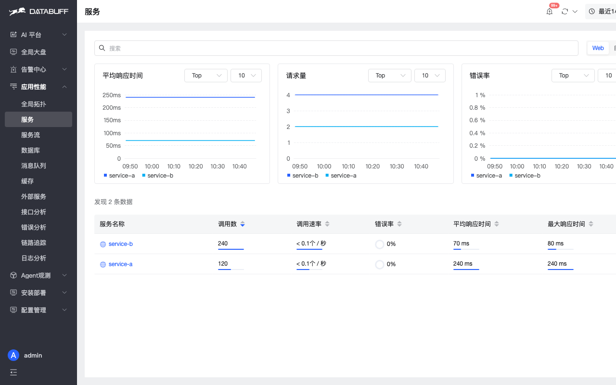Expand the AI 平台 menu
The image size is (616, 385).
point(38,35)
